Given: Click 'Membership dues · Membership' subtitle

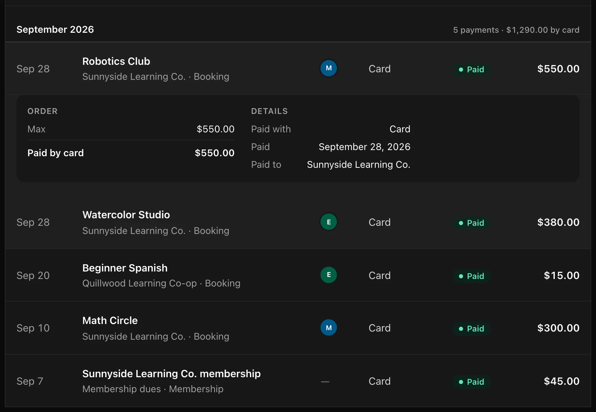Looking at the screenshot, I should 153,389.
